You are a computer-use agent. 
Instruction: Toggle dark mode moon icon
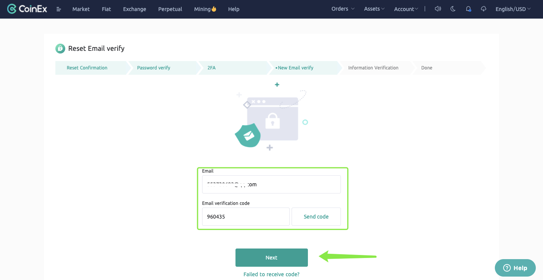click(x=453, y=9)
